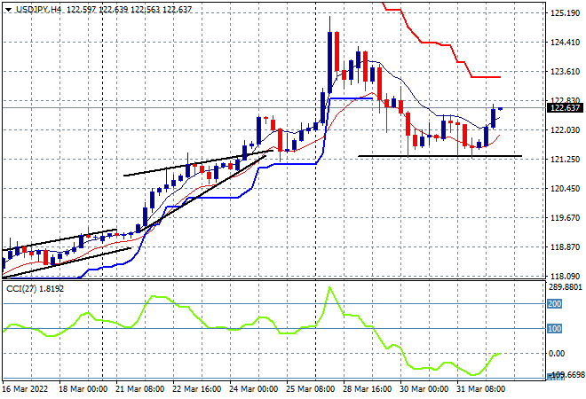Click the 118.090 price axis label
The height and width of the screenshot is (399, 586).
click(x=565, y=277)
